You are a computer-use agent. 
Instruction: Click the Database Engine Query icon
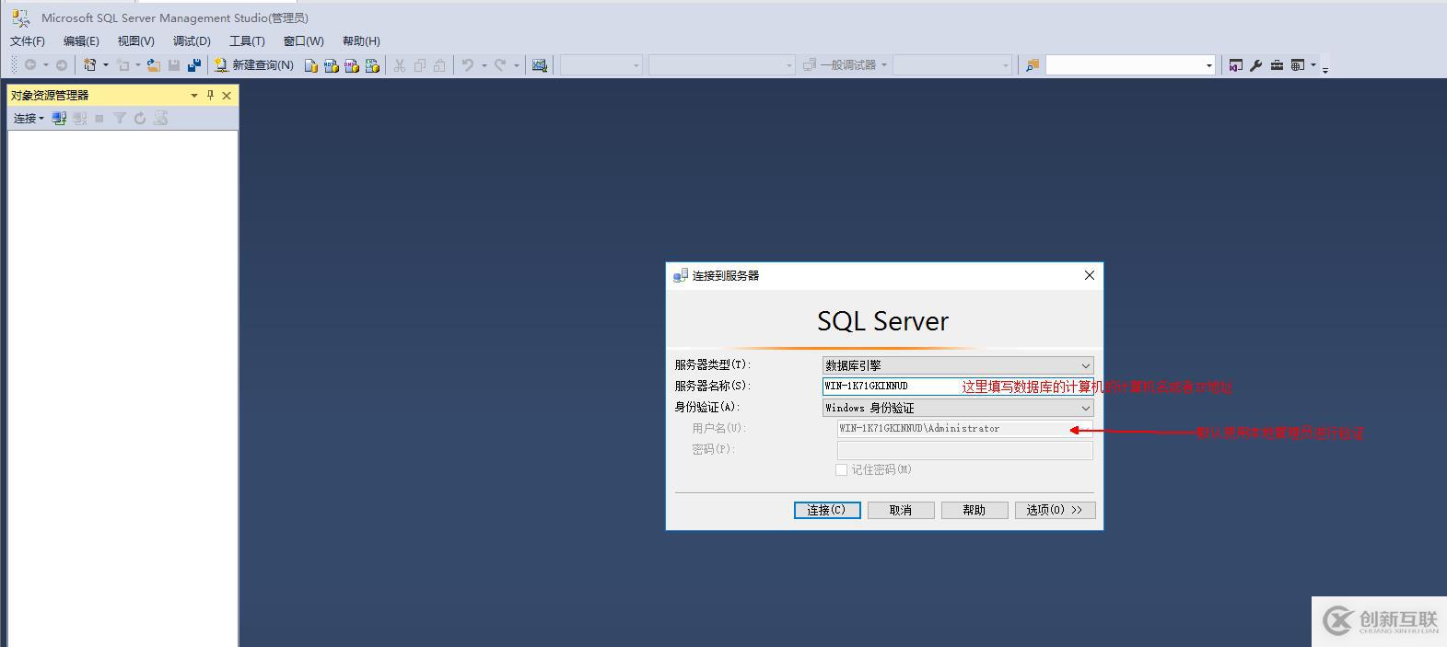pos(311,64)
